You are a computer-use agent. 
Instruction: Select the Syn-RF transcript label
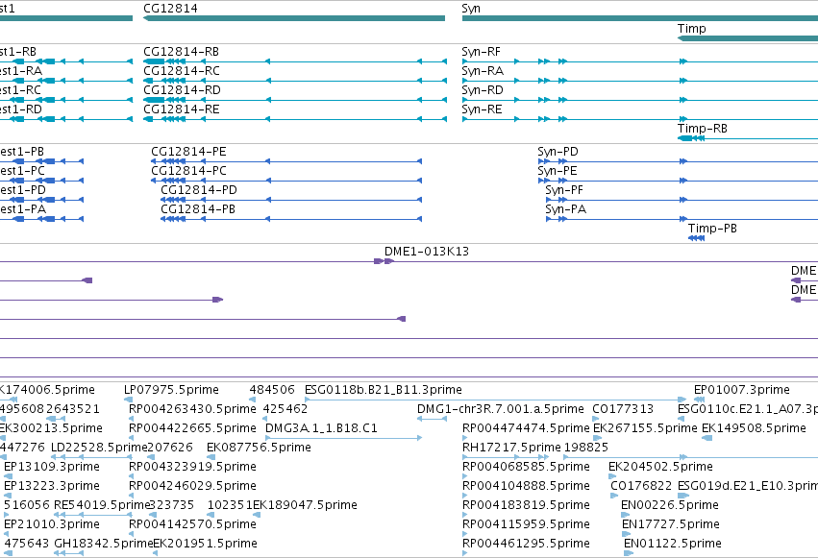tap(481, 52)
